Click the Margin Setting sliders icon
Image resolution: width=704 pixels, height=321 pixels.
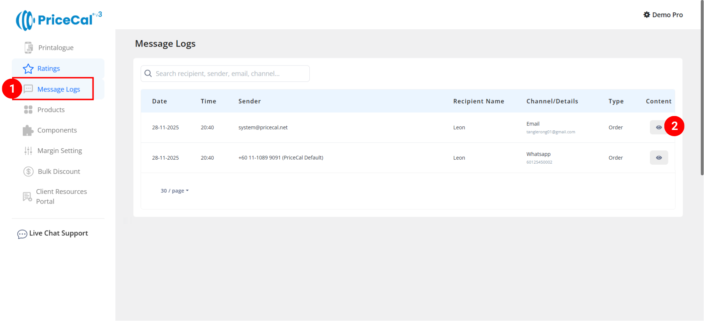click(28, 151)
